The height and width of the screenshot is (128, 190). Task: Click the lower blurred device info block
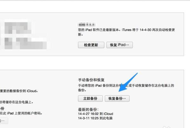point(25,43)
